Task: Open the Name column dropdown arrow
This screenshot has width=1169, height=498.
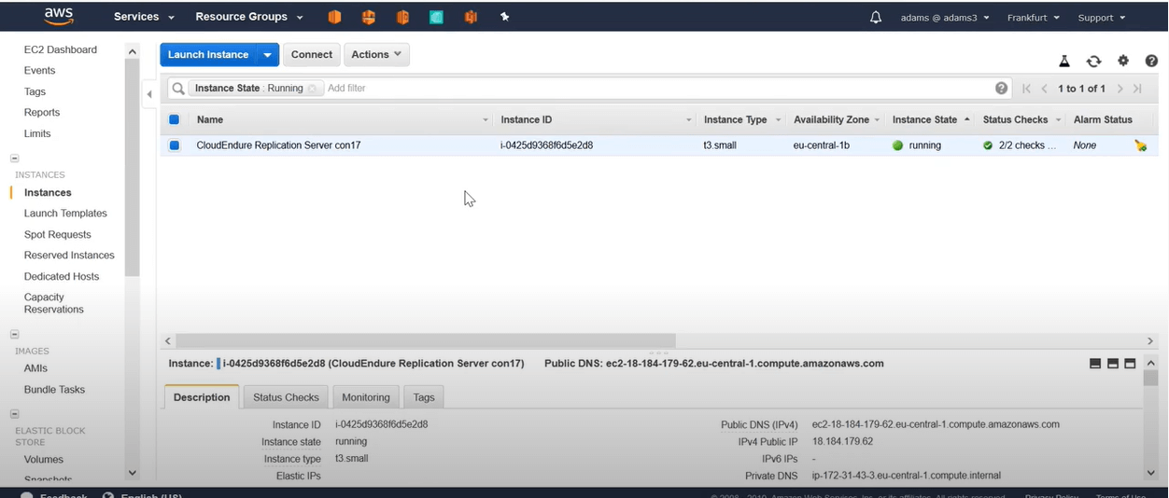Action: pos(486,120)
